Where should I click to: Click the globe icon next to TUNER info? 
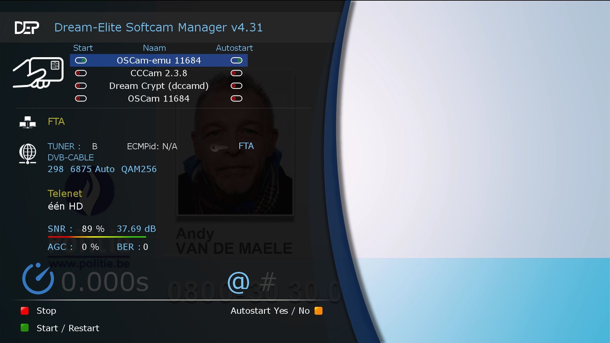28,153
